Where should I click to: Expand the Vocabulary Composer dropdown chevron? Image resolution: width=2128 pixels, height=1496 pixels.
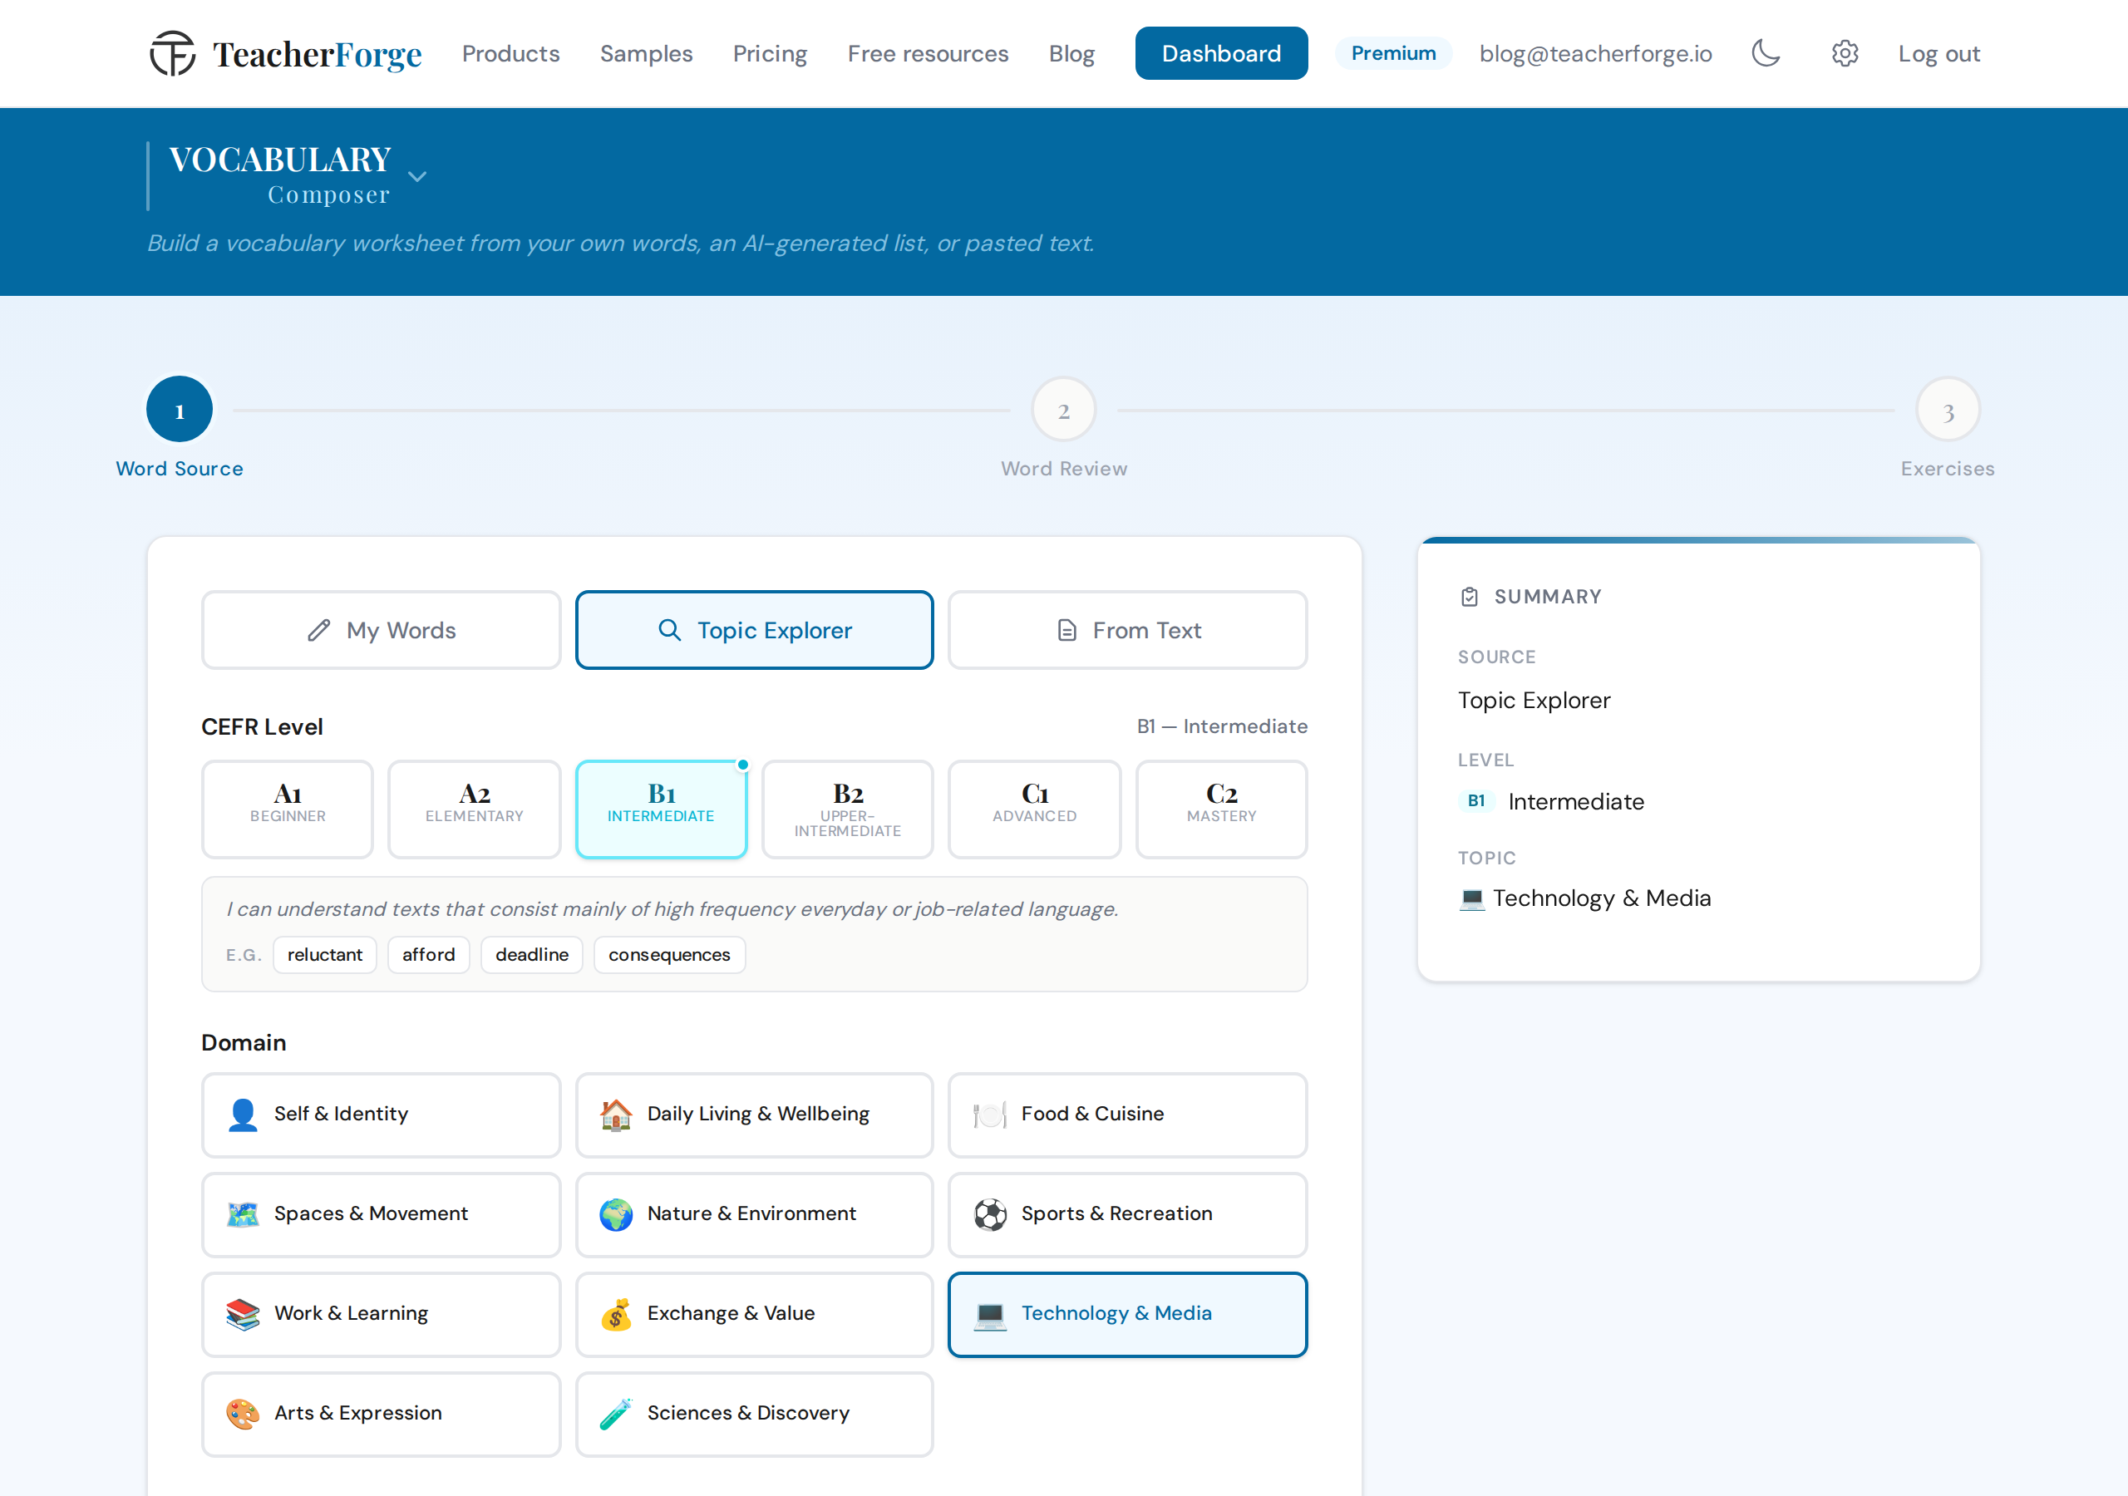(x=417, y=176)
